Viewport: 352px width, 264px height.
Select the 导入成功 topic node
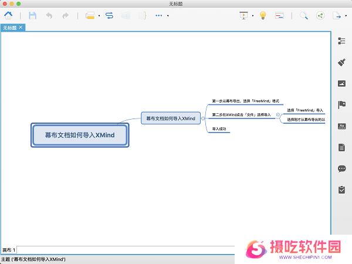219,128
